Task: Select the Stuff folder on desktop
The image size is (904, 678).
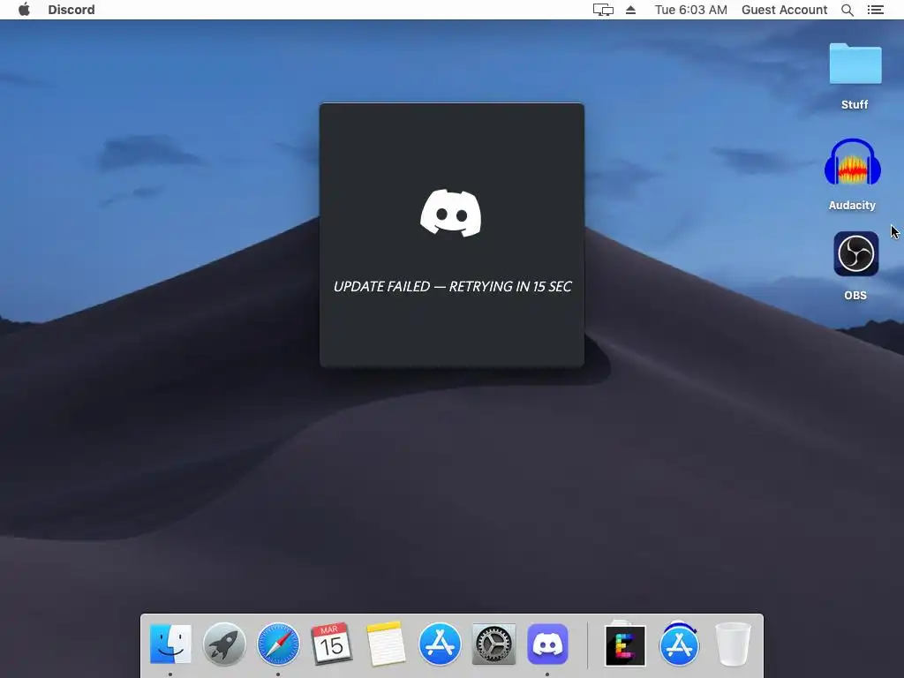Action: pos(855,64)
